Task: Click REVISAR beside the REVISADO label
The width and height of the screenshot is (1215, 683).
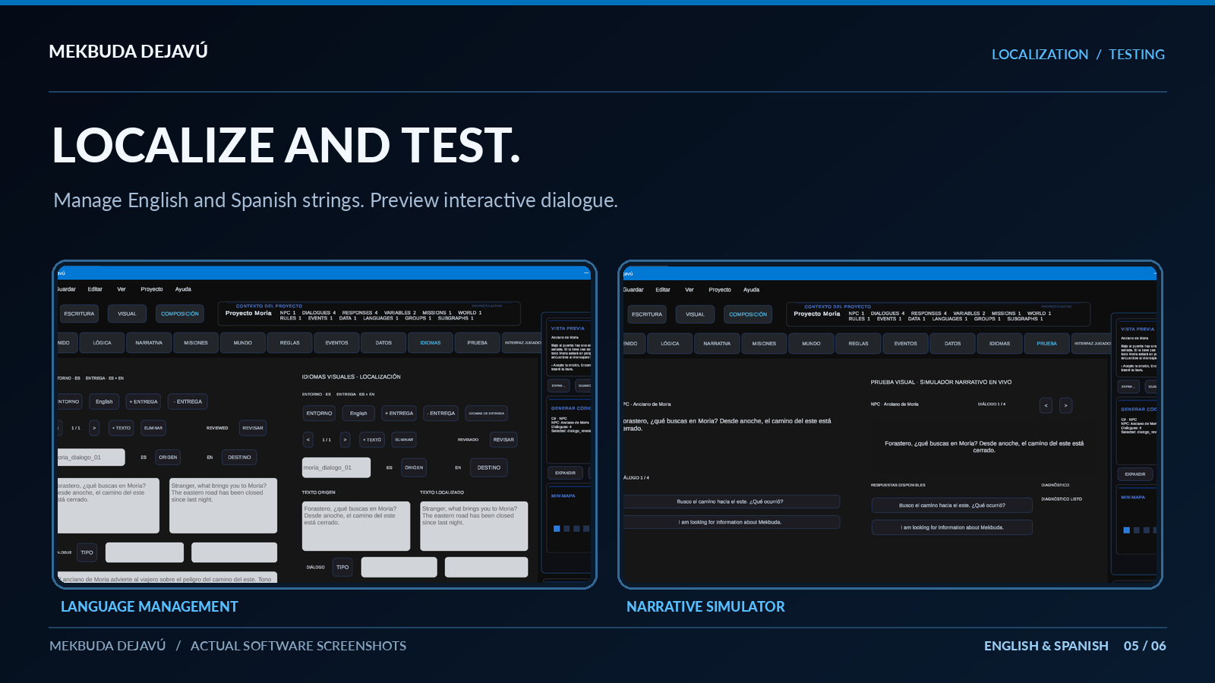Action: 503,439
